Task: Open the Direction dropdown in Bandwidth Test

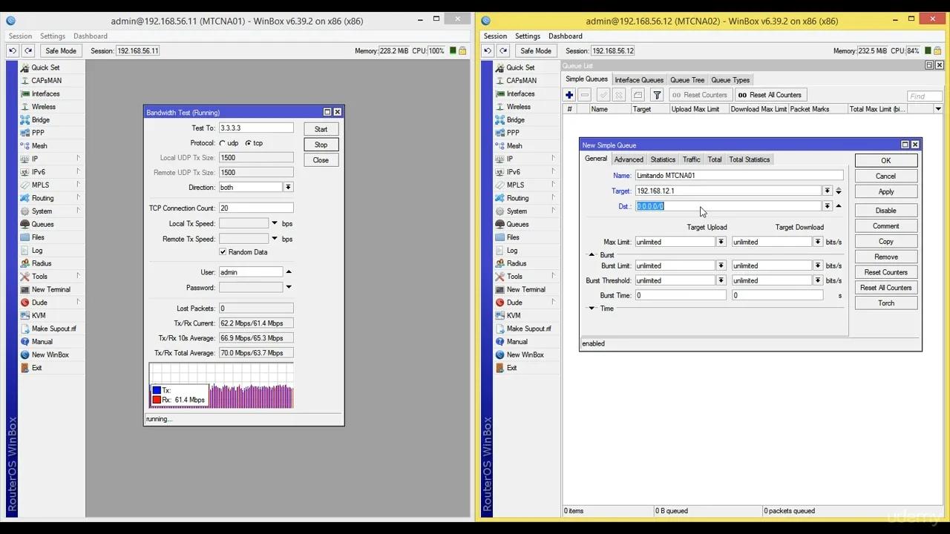Action: (x=288, y=188)
